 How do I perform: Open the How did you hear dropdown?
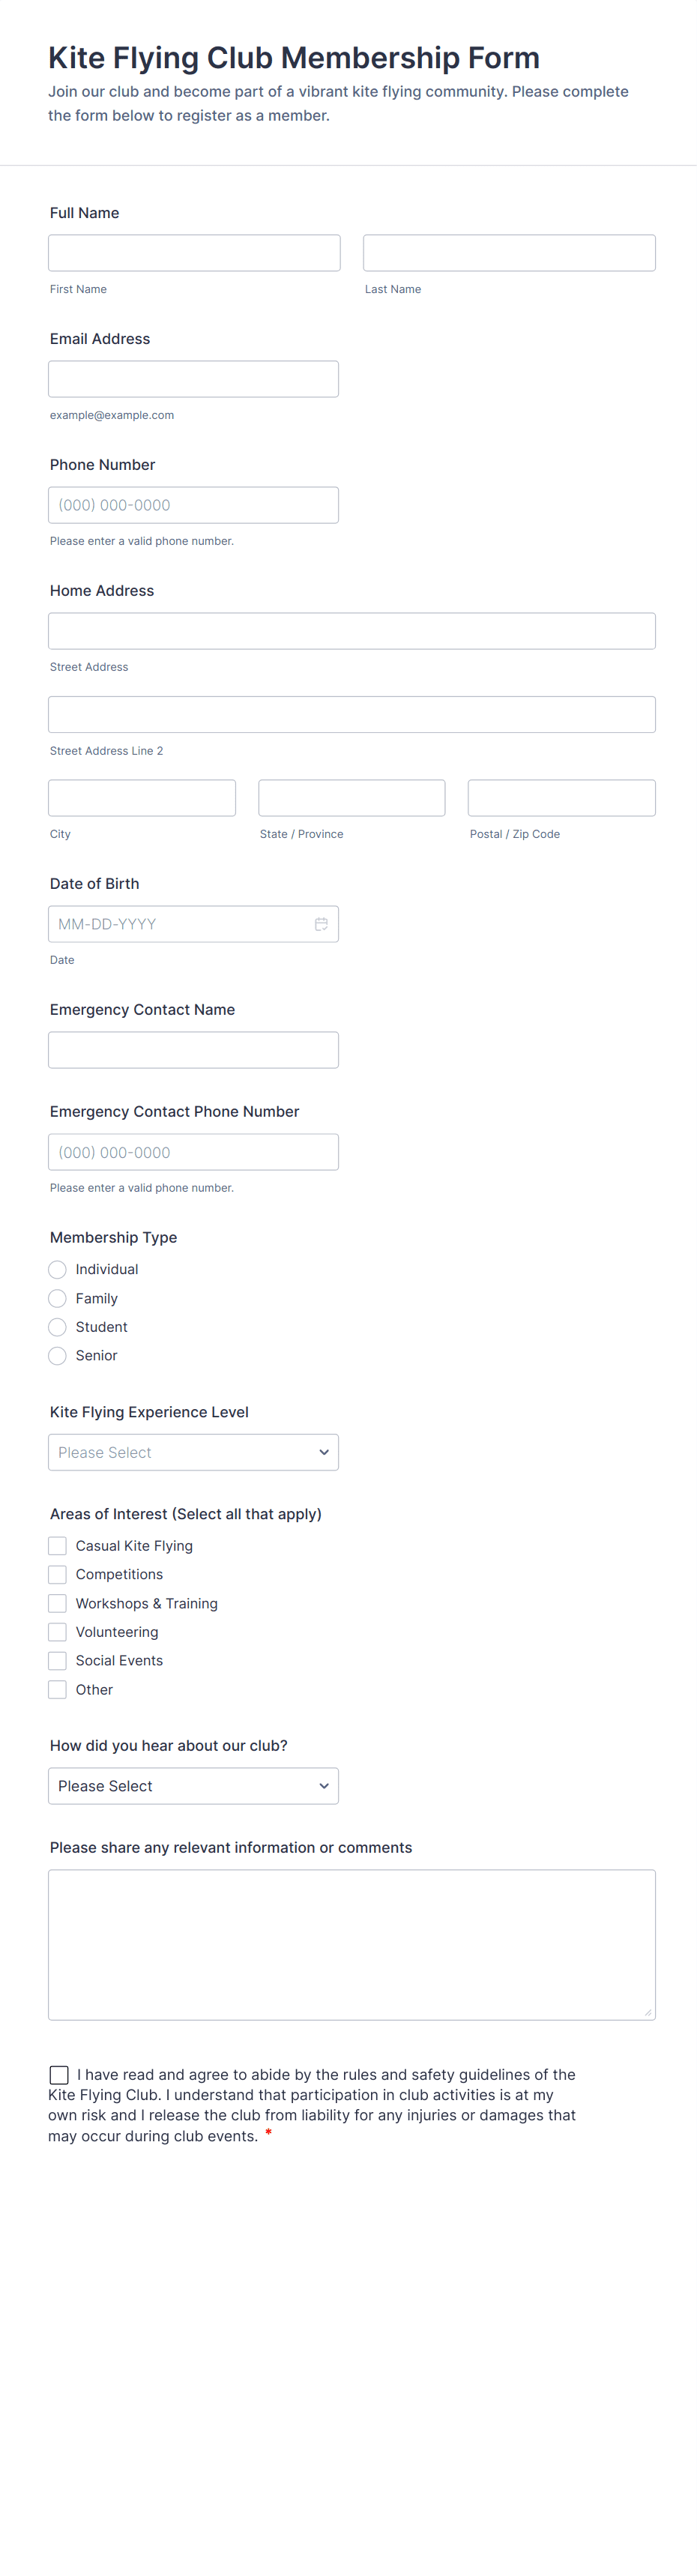coord(193,1786)
